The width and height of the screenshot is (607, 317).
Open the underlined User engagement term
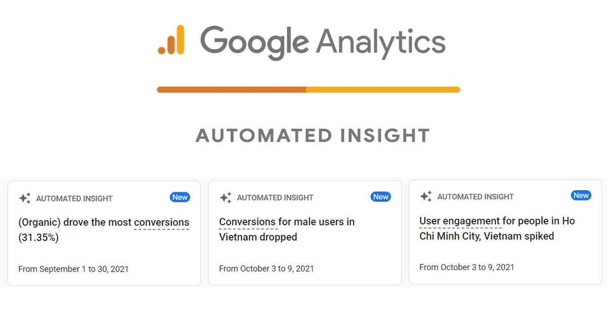460,221
